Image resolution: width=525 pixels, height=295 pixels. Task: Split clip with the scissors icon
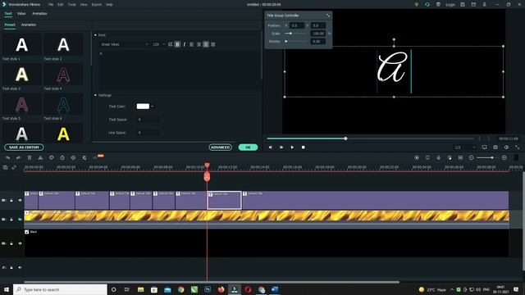coord(40,157)
